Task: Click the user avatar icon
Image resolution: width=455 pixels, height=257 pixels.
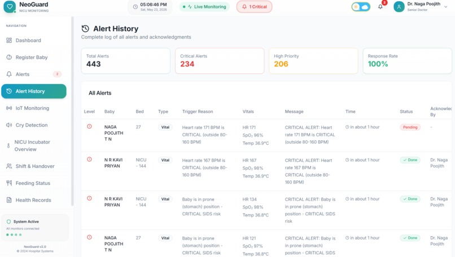Action: pyautogui.click(x=399, y=7)
